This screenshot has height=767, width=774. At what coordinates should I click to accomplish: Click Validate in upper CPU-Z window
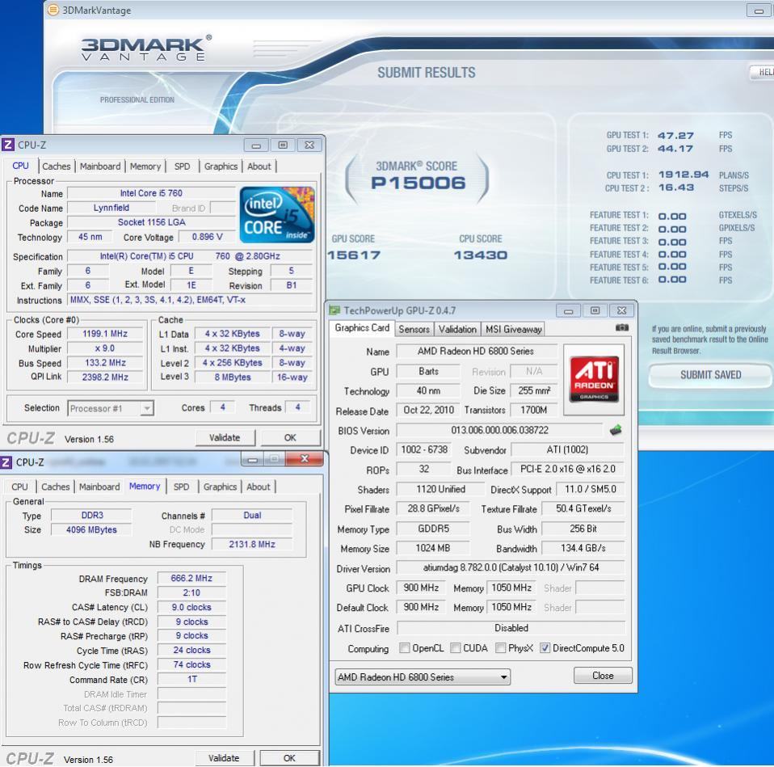pos(225,437)
